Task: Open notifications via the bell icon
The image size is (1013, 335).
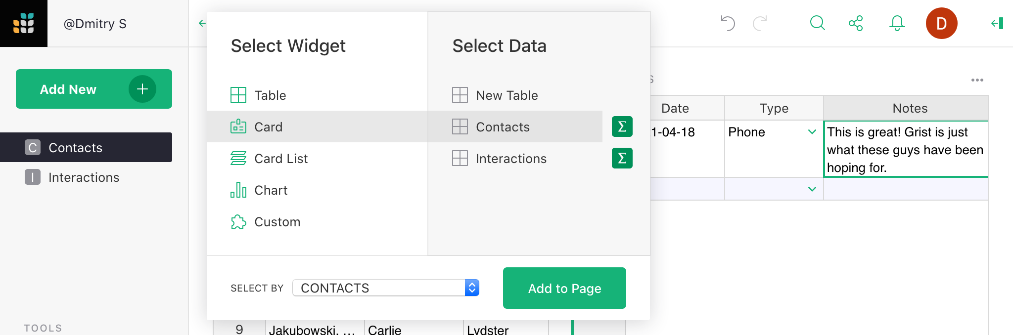Action: point(897,23)
